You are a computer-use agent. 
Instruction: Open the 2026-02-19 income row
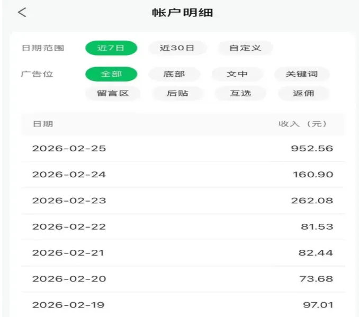(x=182, y=305)
